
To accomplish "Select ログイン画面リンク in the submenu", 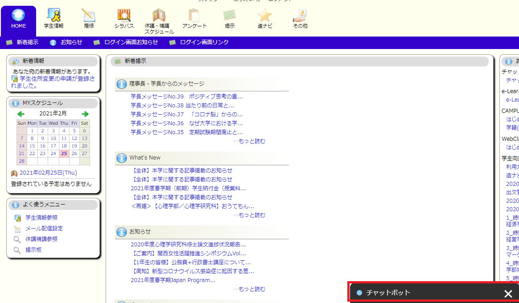I will pos(204,42).
